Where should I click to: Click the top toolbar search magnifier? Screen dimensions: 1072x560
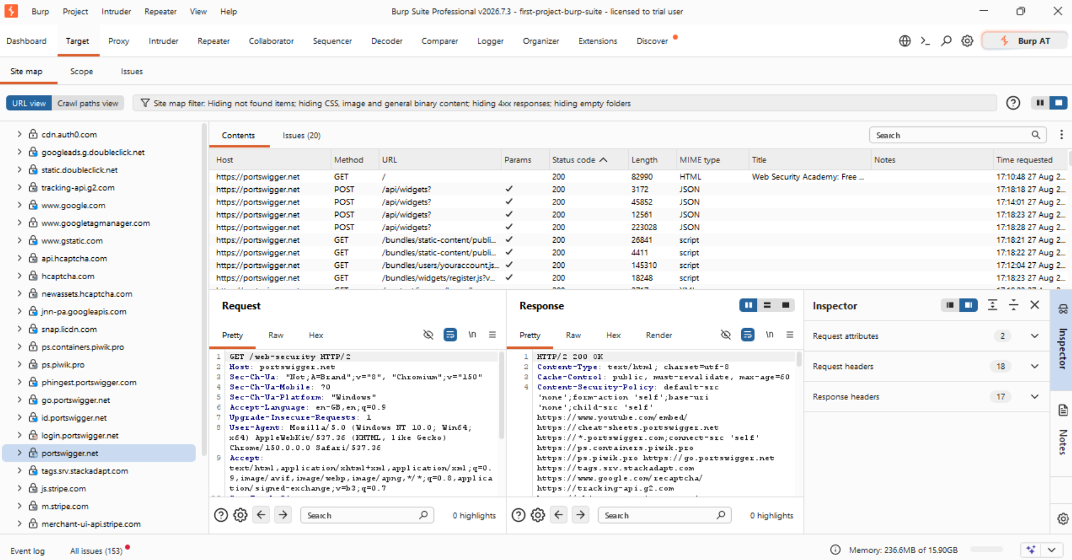(946, 41)
